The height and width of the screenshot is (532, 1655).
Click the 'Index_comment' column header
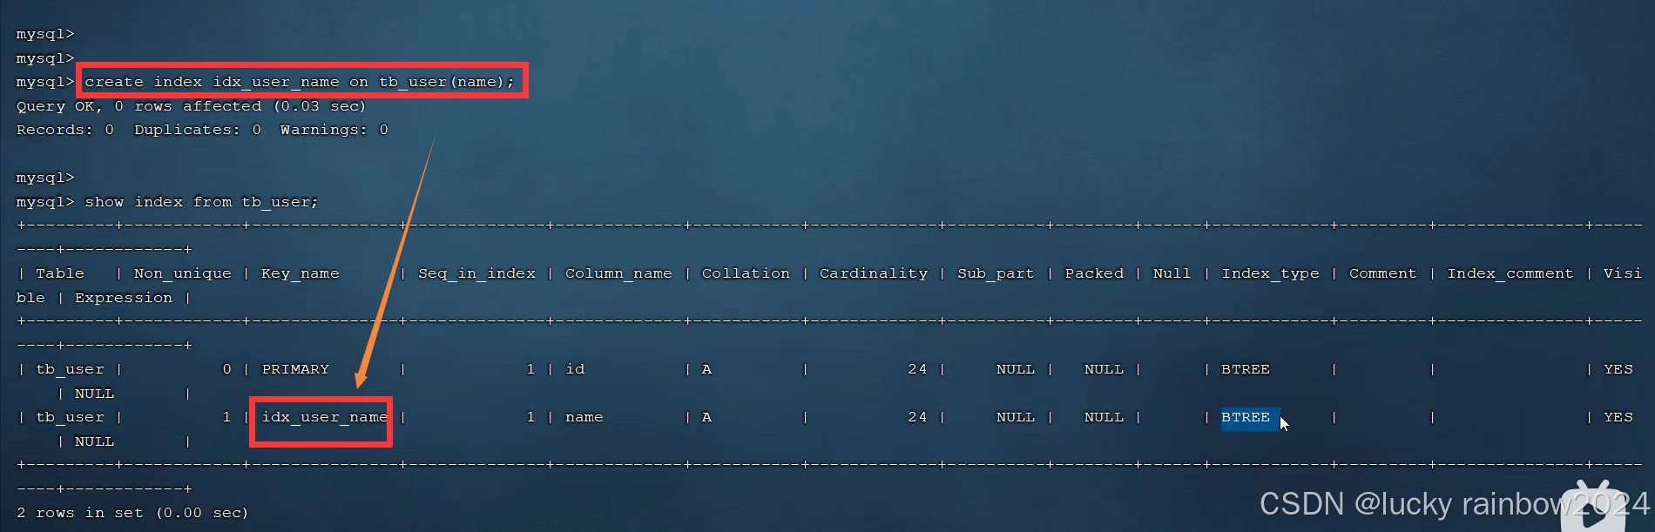pos(1510,273)
